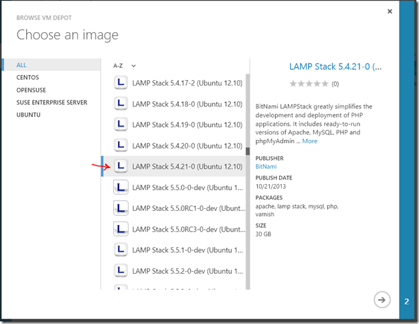Click the star rating for this image
This screenshot has width=419, height=324.
(309, 84)
